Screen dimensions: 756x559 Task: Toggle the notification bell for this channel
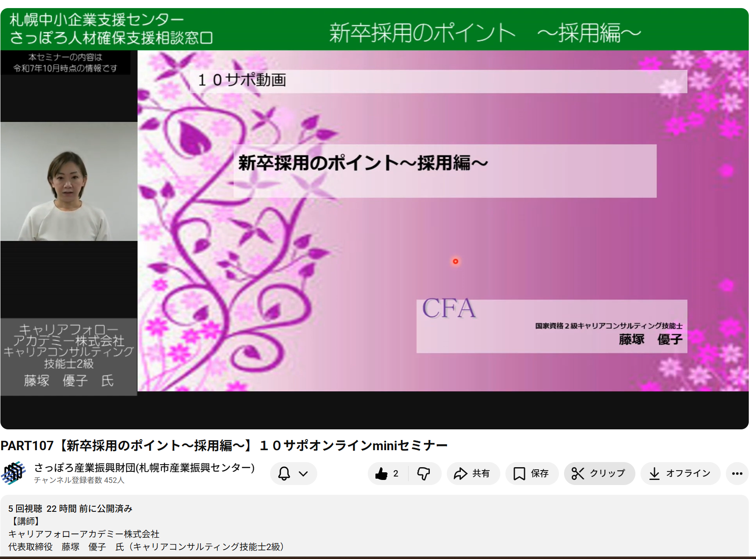[x=284, y=474]
